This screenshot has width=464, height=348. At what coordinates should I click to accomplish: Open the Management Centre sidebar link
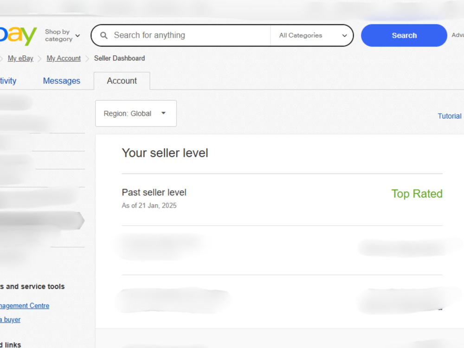coord(25,306)
